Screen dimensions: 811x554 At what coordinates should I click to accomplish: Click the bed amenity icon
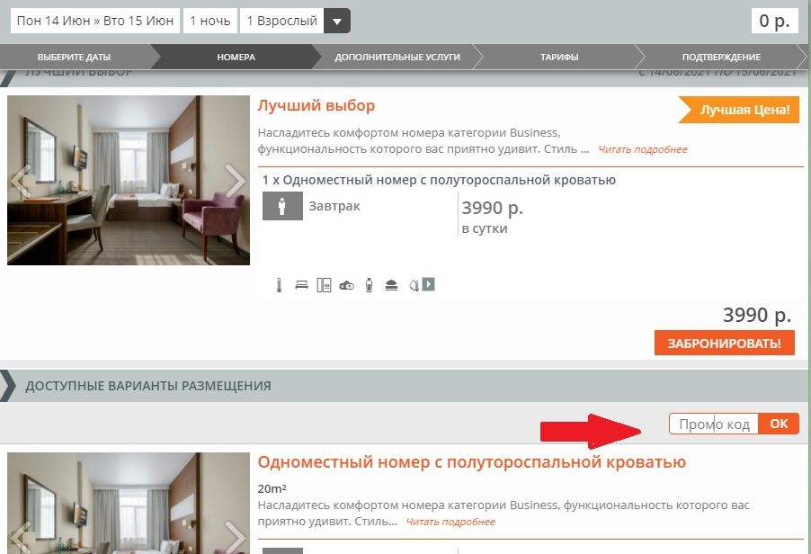301,285
